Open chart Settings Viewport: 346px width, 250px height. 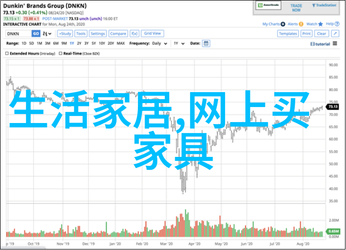(98, 33)
